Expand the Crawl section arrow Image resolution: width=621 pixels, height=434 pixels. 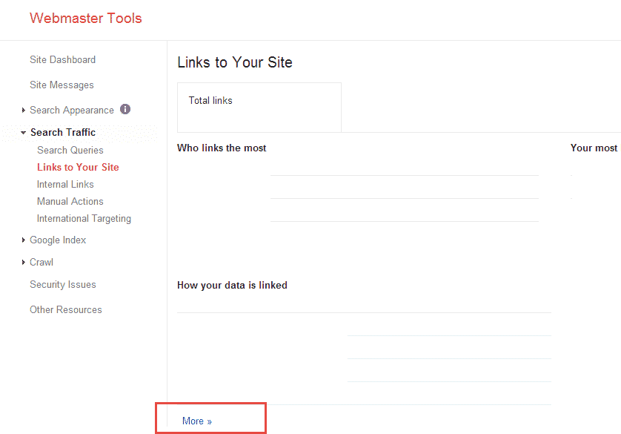(x=24, y=262)
